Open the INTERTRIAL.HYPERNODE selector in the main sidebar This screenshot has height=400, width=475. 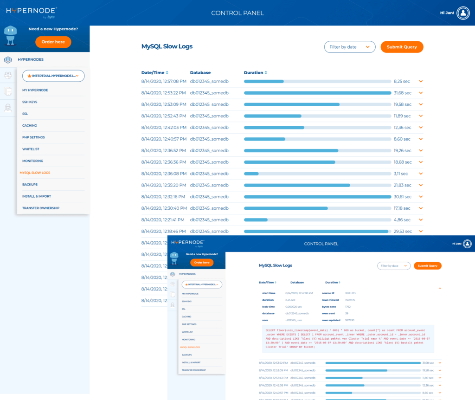click(x=53, y=76)
